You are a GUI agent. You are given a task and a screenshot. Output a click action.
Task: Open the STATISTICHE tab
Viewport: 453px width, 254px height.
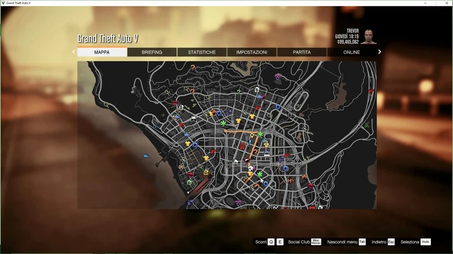pyautogui.click(x=202, y=52)
